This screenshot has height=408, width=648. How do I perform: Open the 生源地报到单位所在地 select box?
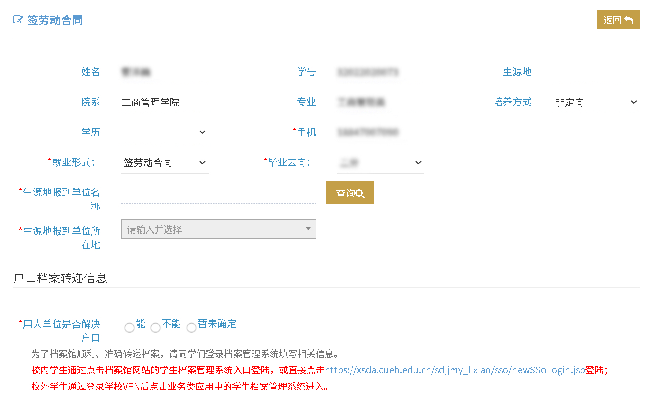coord(218,229)
